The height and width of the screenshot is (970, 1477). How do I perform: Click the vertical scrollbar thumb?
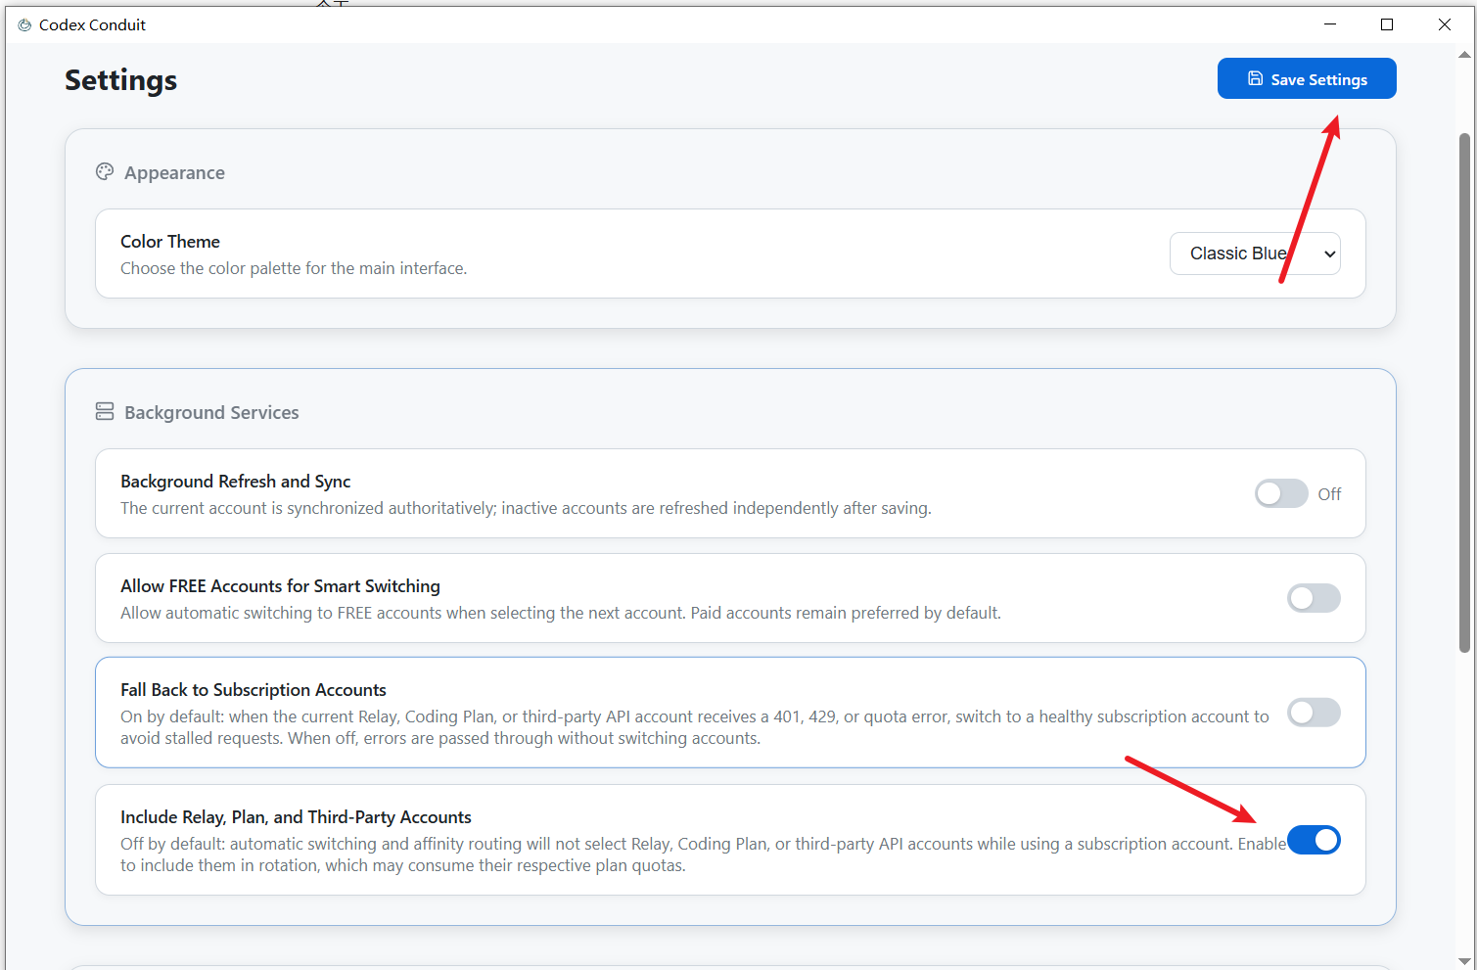click(x=1464, y=393)
